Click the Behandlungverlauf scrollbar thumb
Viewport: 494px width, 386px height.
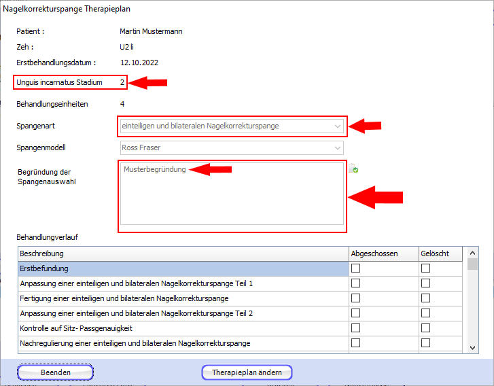[473, 264]
